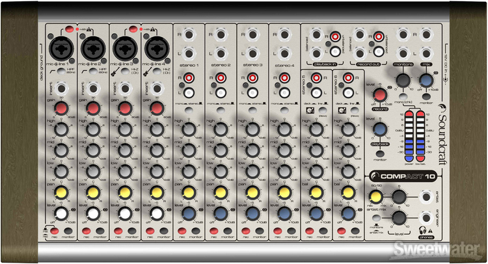This screenshot has height=264, width=488.
Task: Toggle the monitors/artist-mix source switch
Action: (x=376, y=218)
